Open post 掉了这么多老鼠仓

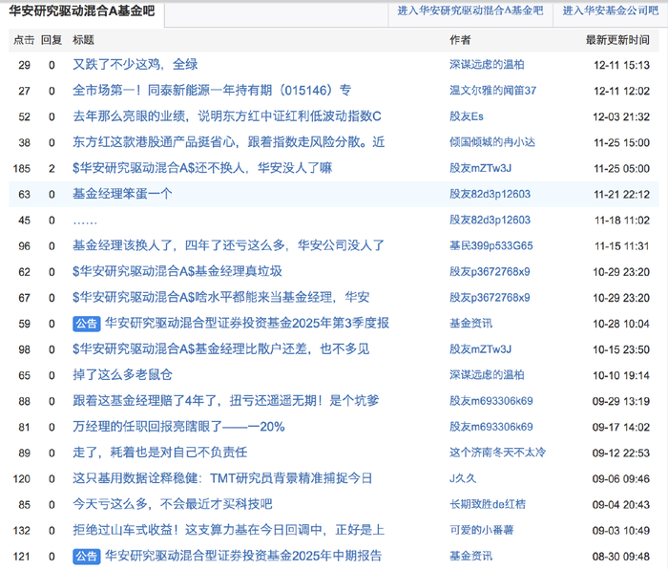coord(122,375)
